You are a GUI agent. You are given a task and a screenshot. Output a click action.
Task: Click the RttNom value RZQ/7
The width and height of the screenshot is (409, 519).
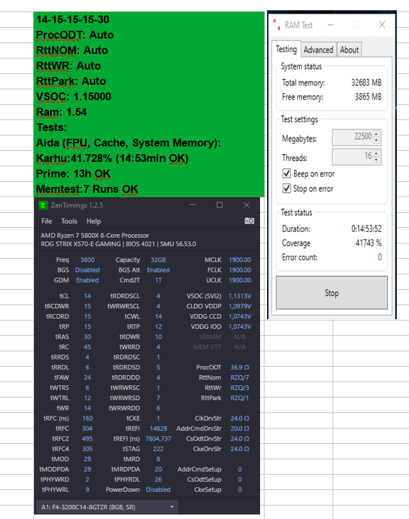click(240, 378)
